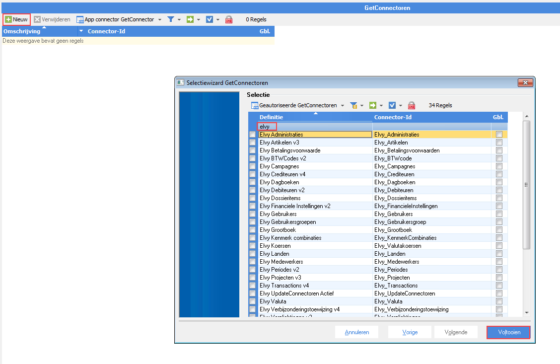The width and height of the screenshot is (560, 364).
Task: Select the checkbox beside Elvy Betalingsvoorwaarde
Action: tap(253, 150)
